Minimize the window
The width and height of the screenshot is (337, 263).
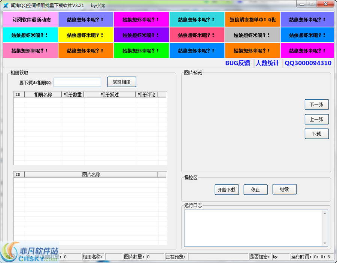point(302,4)
